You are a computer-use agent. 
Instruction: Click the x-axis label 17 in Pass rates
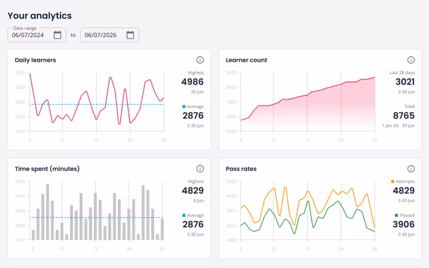point(307,249)
